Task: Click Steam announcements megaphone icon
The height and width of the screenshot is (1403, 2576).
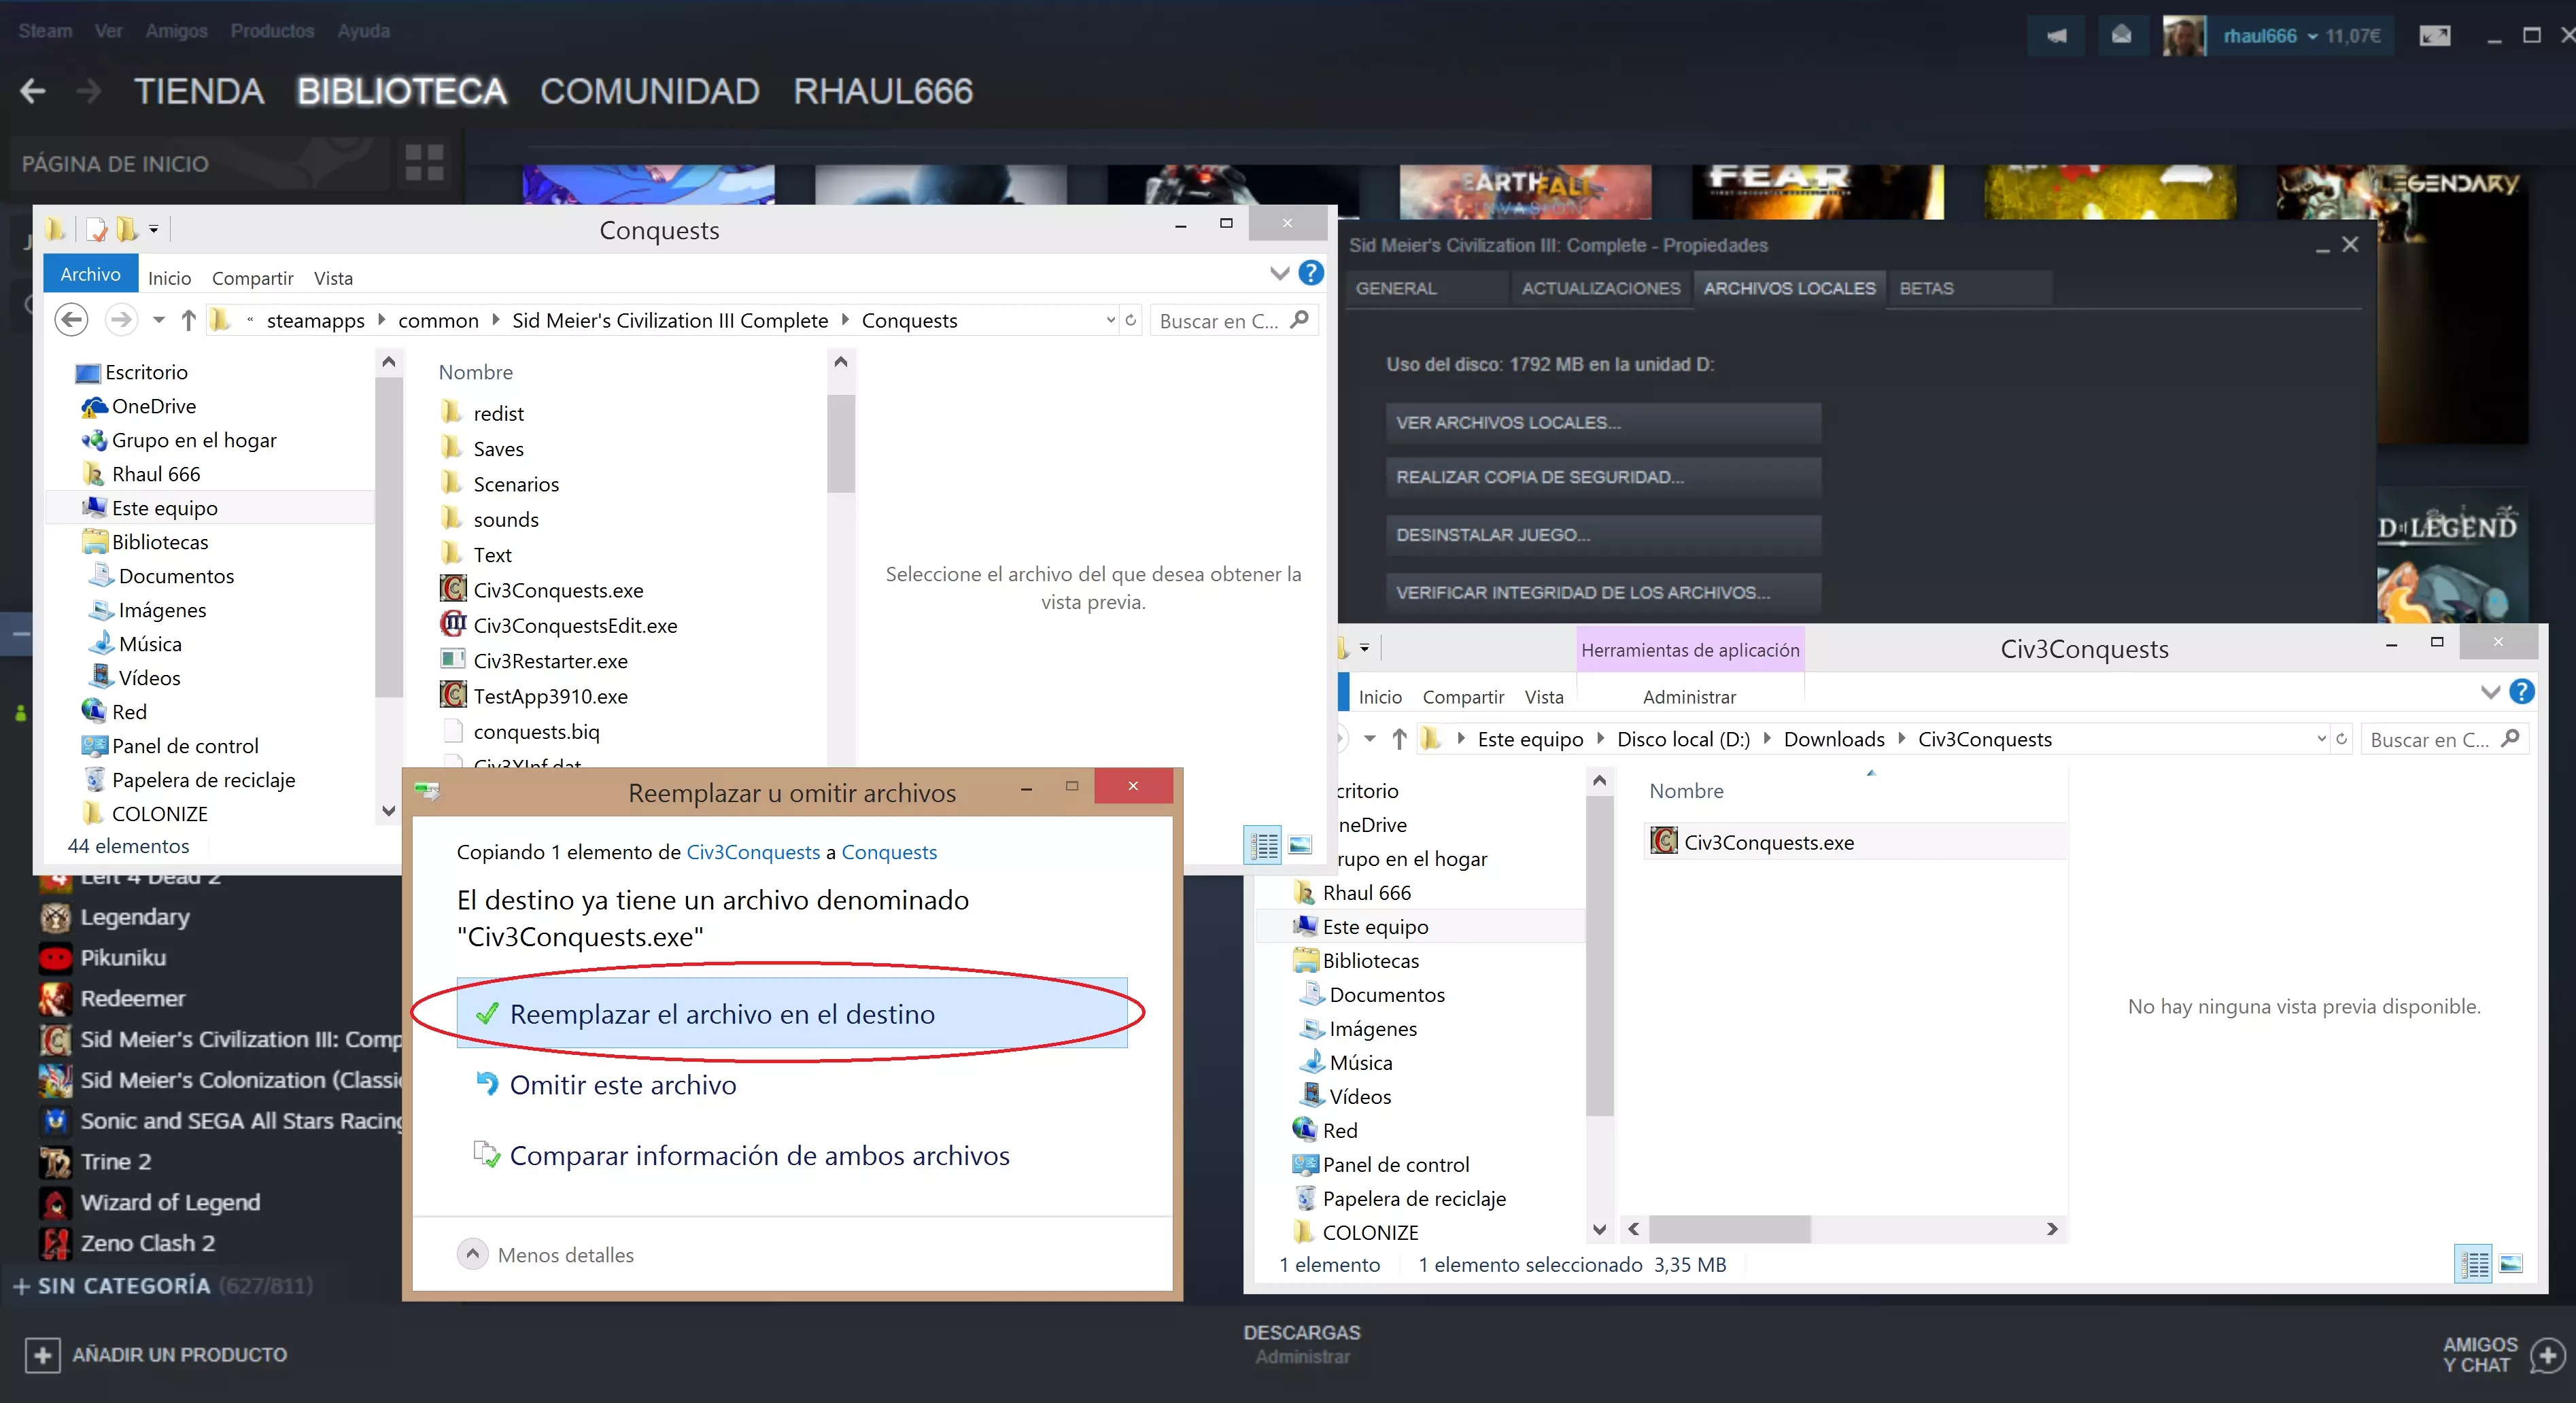Action: tap(2056, 36)
